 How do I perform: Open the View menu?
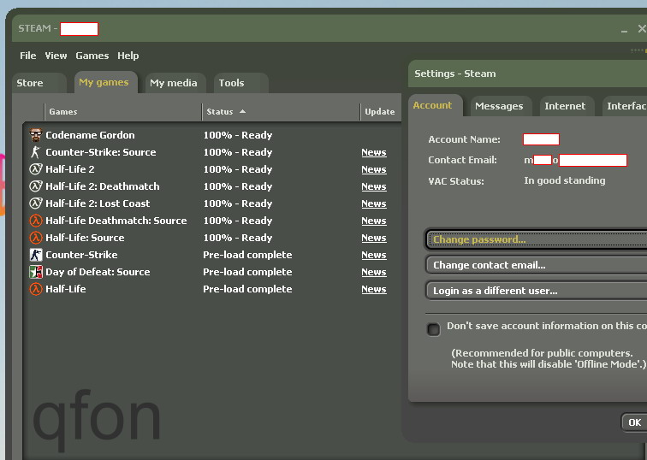pos(56,56)
